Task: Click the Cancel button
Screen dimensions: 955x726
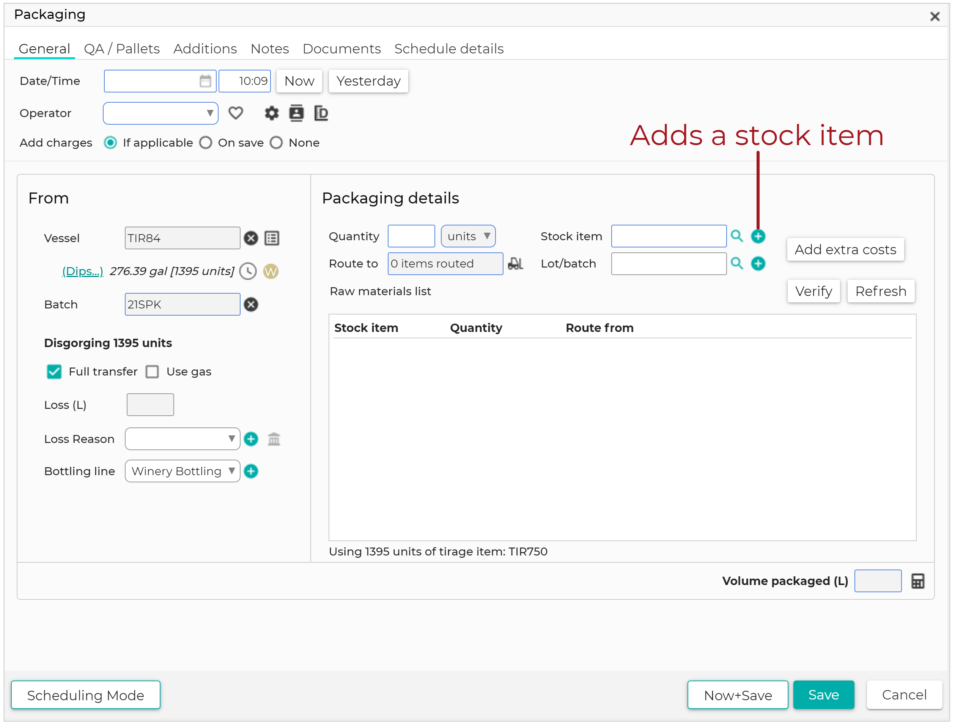Action: click(905, 695)
